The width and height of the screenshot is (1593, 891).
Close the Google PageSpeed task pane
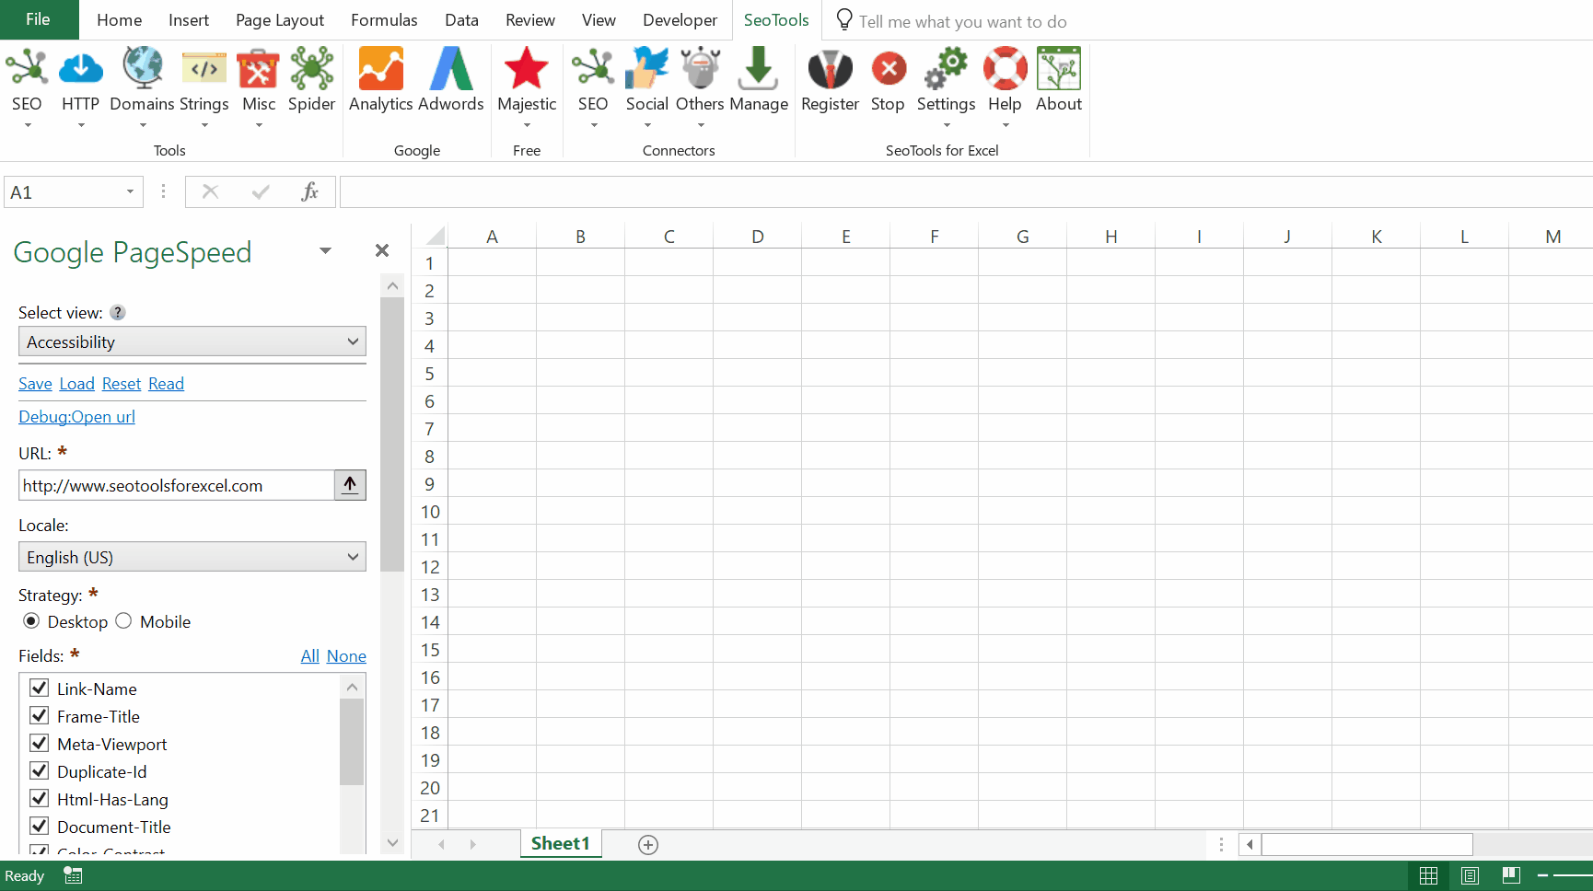[x=382, y=250]
